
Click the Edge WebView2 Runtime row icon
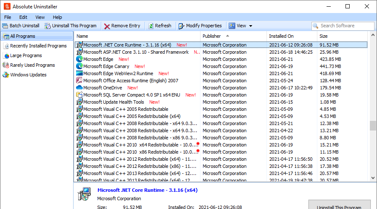click(x=79, y=73)
